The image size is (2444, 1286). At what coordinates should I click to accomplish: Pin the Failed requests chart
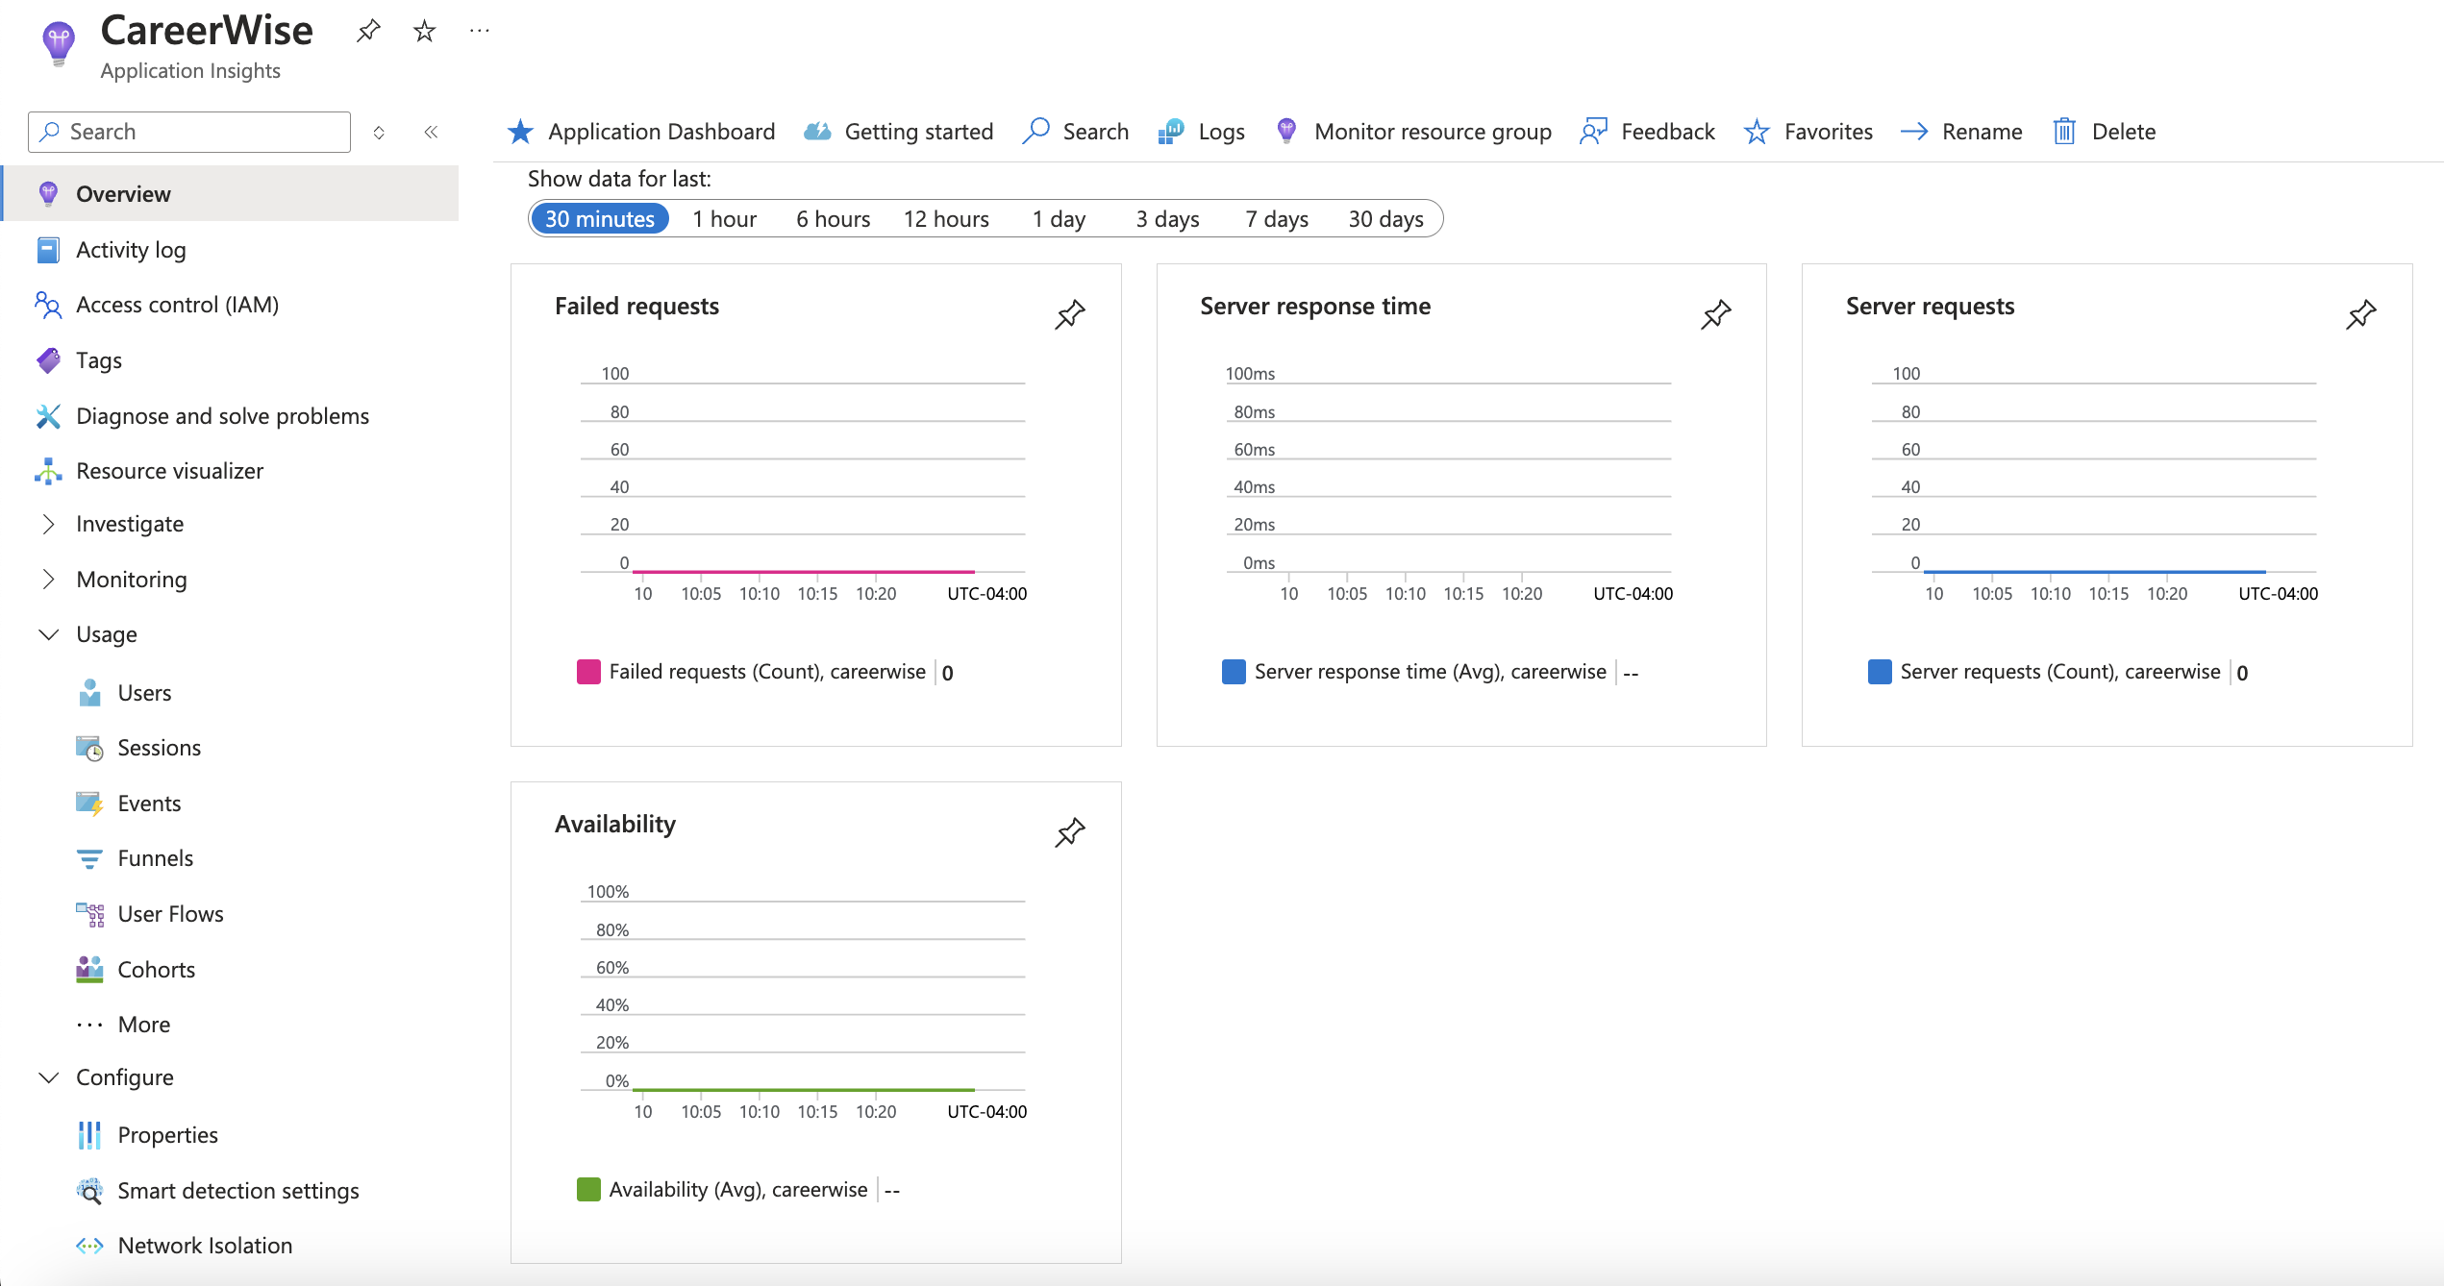1069,314
